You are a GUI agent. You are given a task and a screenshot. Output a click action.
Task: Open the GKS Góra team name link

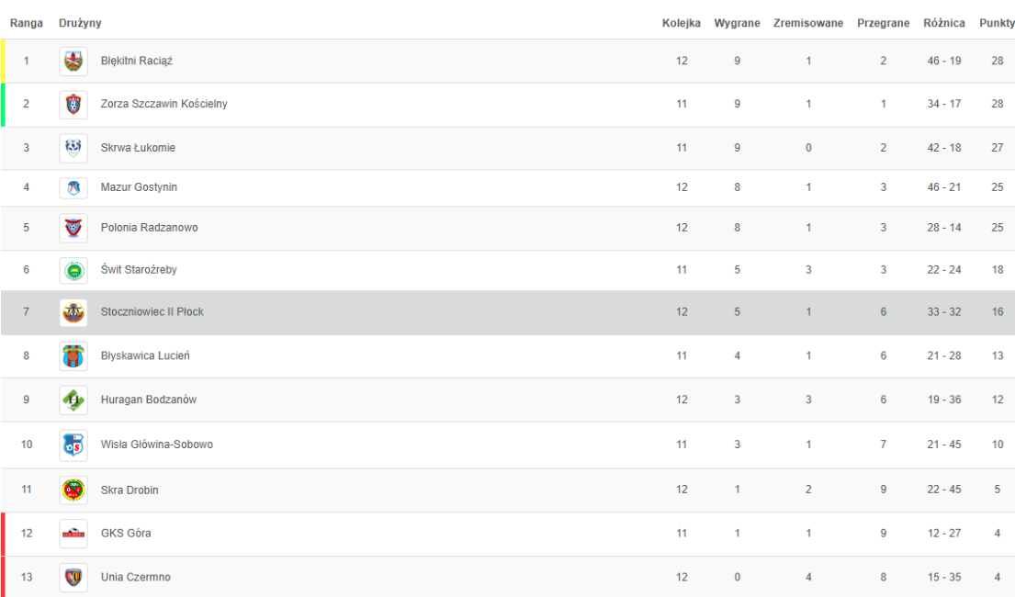click(x=126, y=534)
